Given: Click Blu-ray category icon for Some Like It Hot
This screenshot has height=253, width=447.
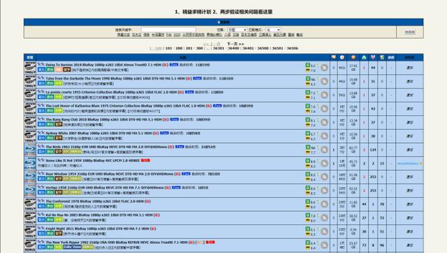Looking at the screenshot, I should click(x=30, y=163).
